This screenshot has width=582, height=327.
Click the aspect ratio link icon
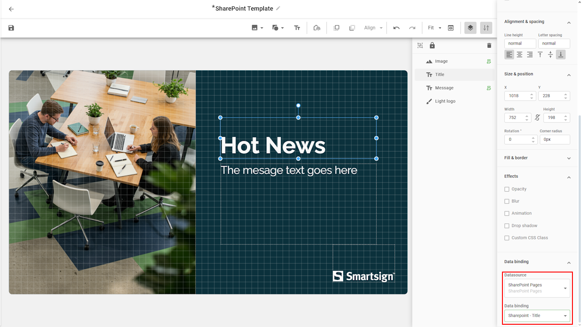(x=537, y=118)
